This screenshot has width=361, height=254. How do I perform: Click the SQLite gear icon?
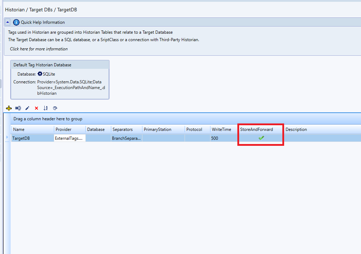[40, 74]
